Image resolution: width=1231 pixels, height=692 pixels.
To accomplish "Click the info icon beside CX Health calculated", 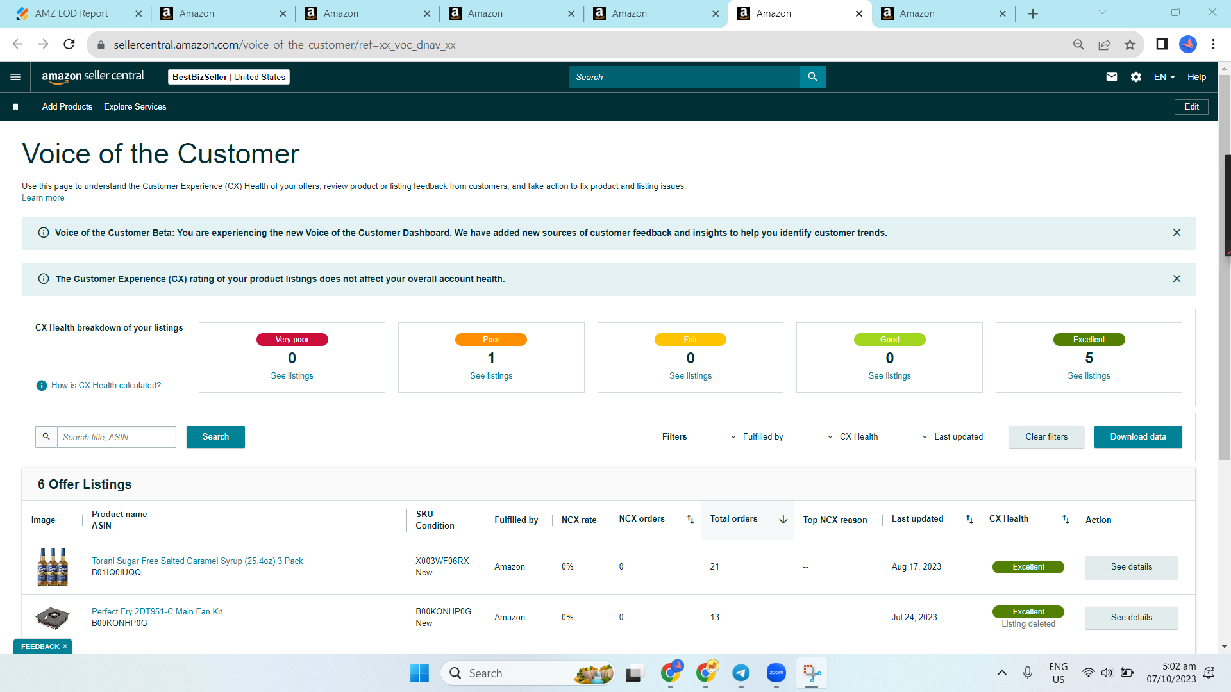I will [42, 386].
